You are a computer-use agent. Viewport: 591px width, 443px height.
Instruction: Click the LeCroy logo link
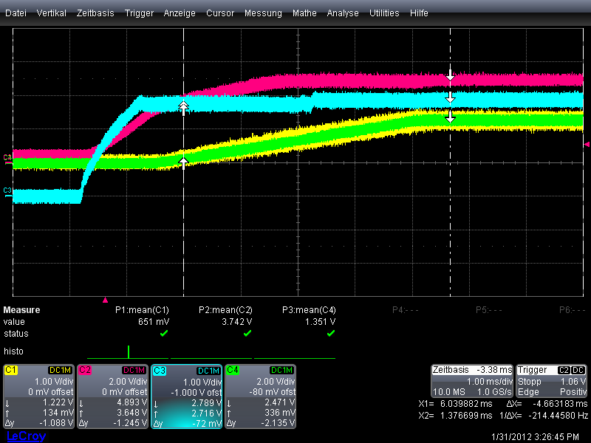coord(26,436)
